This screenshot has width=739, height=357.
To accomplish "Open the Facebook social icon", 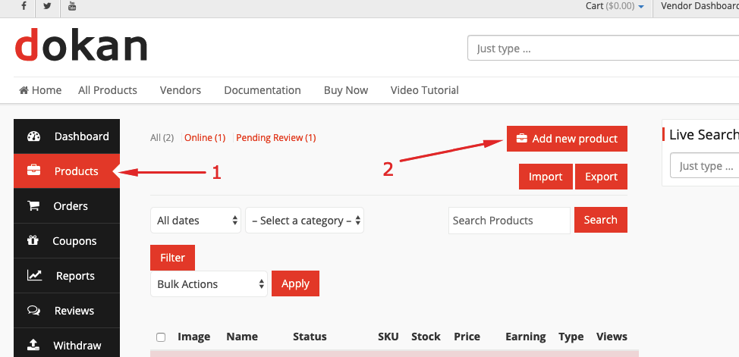I will coord(24,6).
